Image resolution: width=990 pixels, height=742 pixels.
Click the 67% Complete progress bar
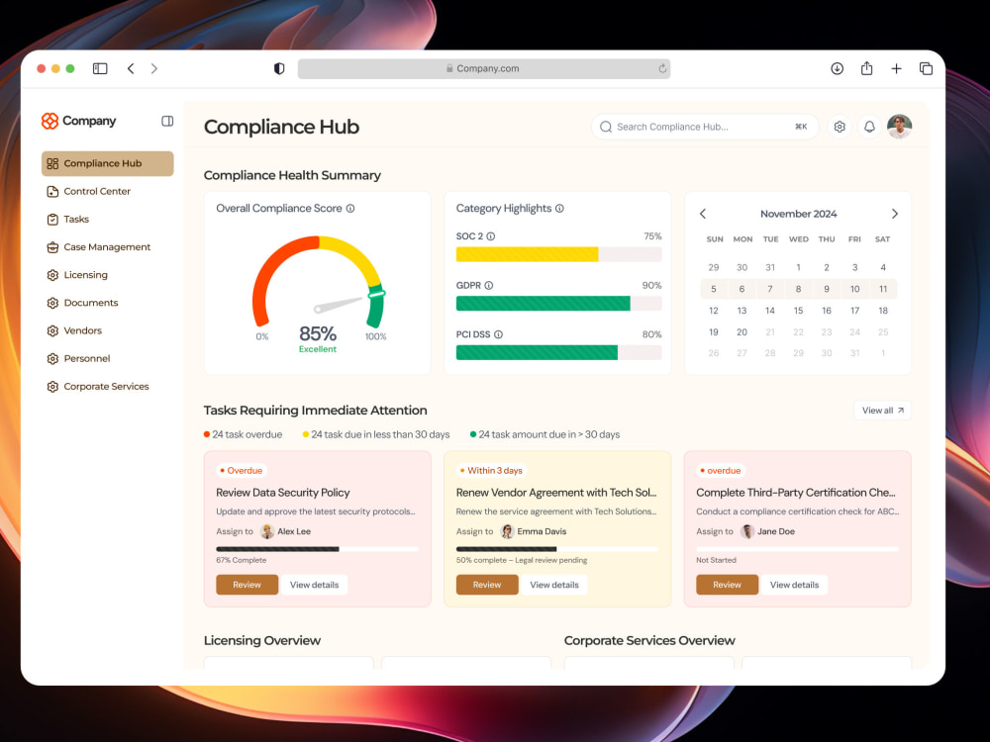tap(317, 549)
